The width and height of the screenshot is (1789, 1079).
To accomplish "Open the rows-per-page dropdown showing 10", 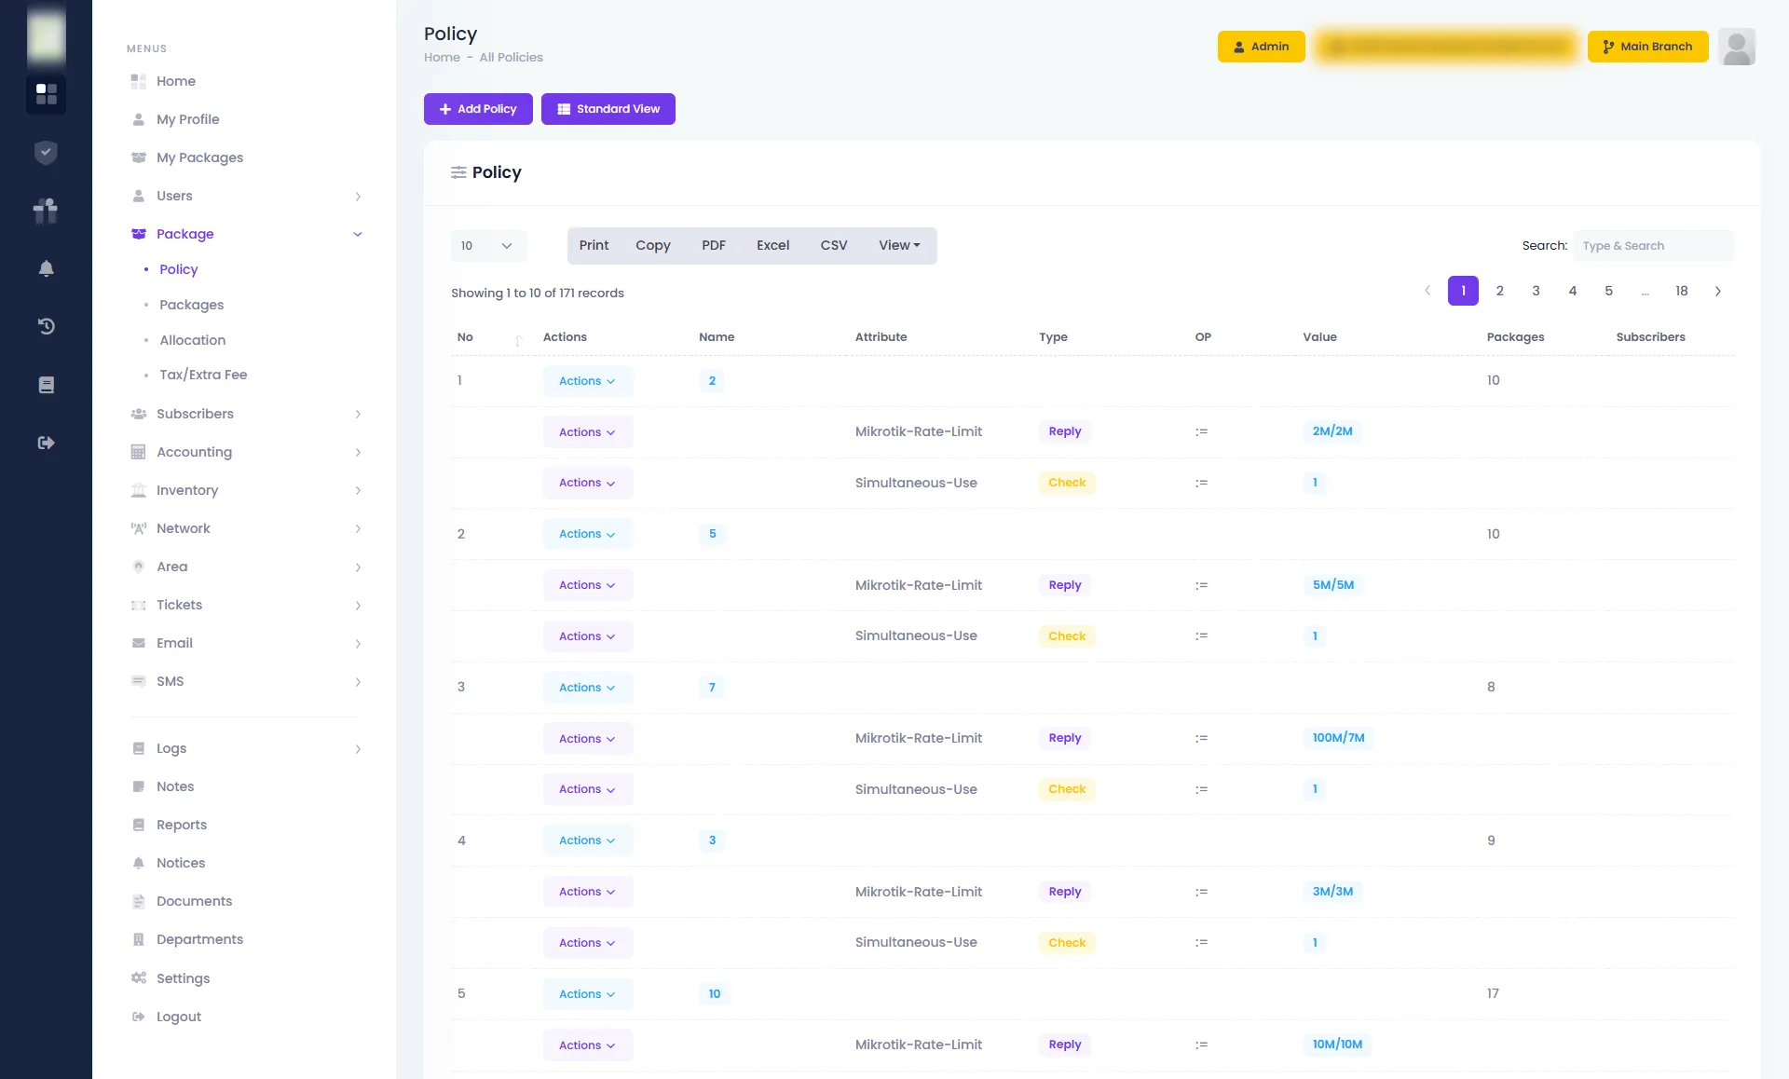I will pyautogui.click(x=489, y=246).
